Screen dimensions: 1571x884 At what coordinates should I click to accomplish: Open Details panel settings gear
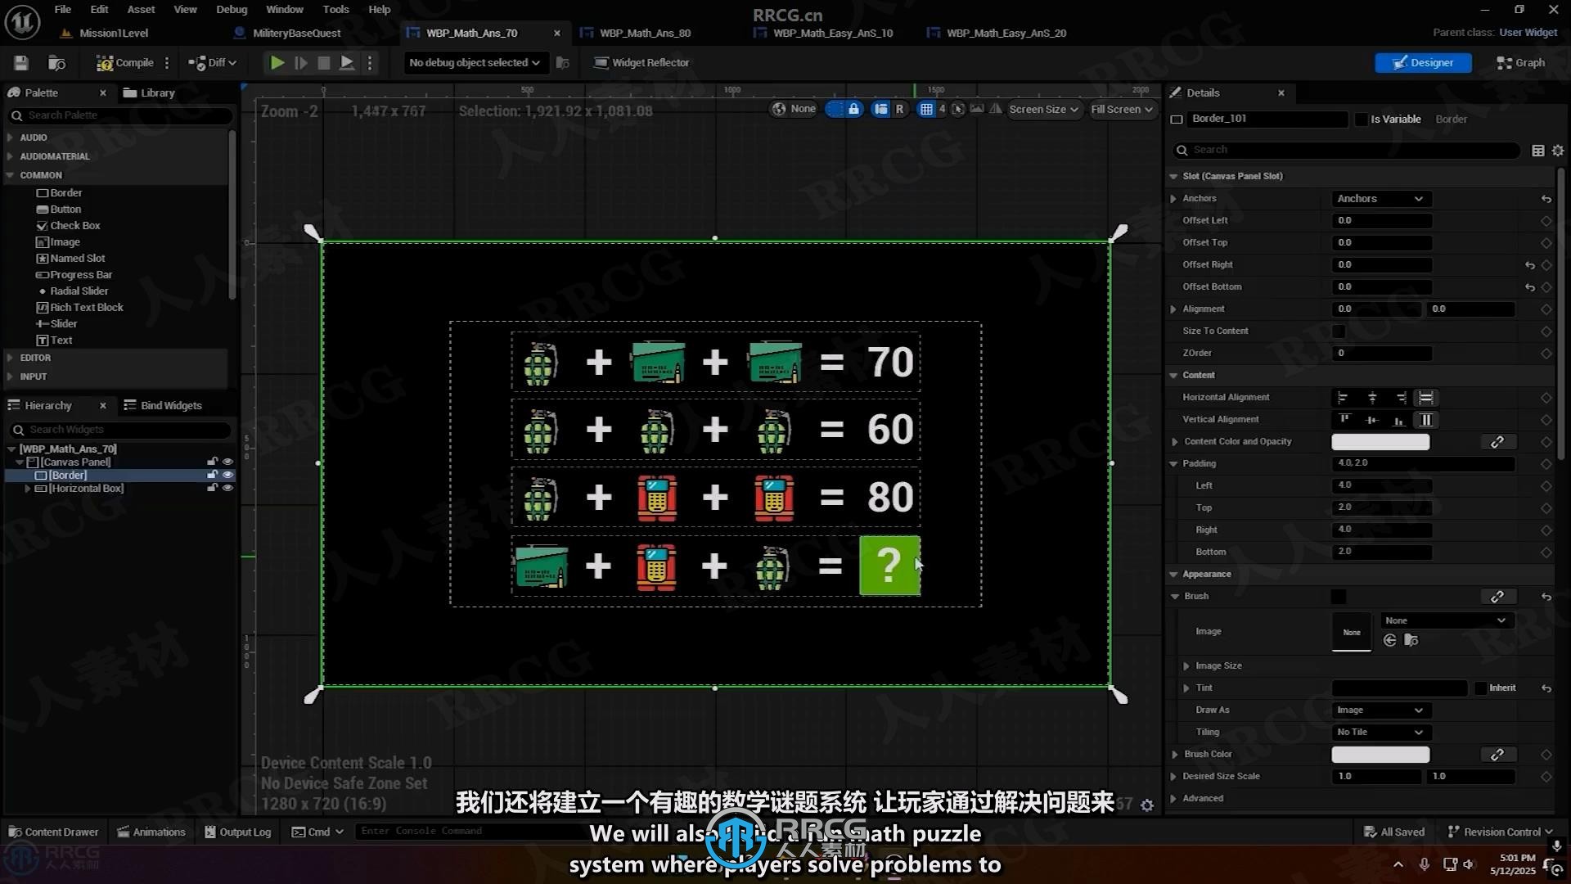click(x=1558, y=151)
